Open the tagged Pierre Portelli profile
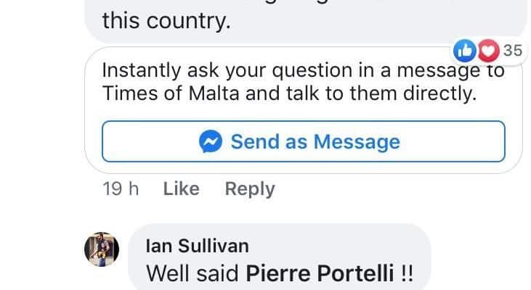The image size is (531, 290). (x=321, y=274)
